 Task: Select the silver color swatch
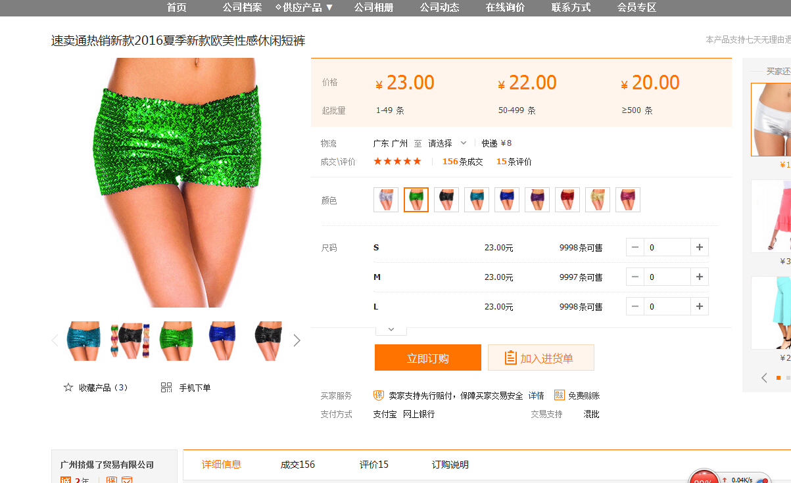[386, 200]
